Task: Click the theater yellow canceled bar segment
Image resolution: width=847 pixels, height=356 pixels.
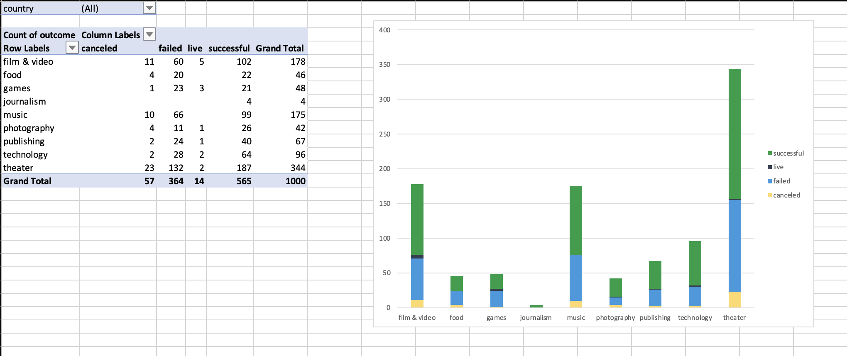Action: [735, 300]
